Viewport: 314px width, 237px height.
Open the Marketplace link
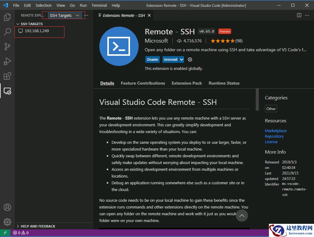[x=276, y=131]
